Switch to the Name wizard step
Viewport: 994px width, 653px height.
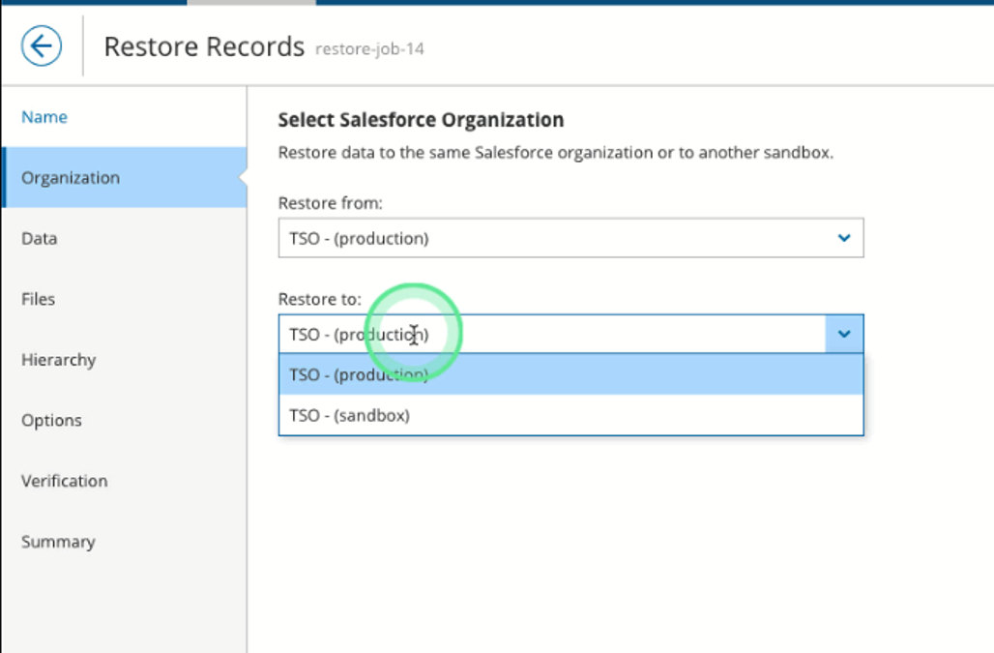click(x=44, y=116)
